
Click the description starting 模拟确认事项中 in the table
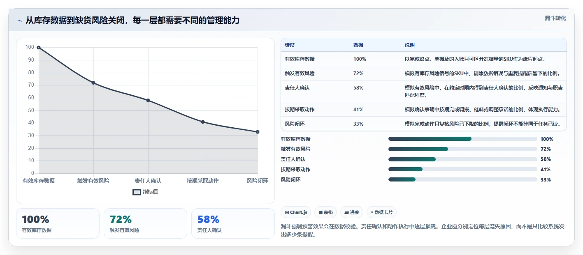tap(483, 110)
